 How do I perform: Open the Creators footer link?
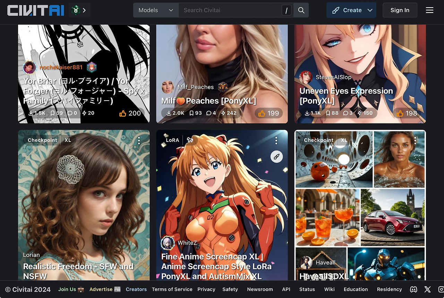tap(136, 289)
